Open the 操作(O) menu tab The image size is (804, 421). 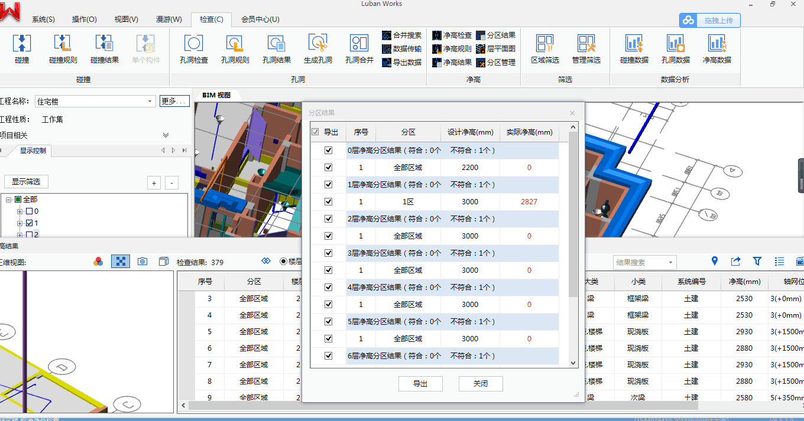(x=85, y=19)
